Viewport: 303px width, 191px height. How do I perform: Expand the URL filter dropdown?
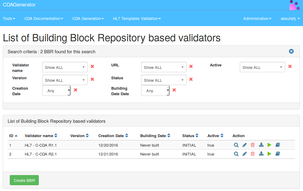pos(164,67)
